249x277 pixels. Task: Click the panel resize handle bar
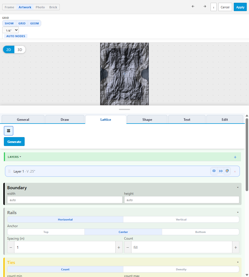tap(124, 109)
